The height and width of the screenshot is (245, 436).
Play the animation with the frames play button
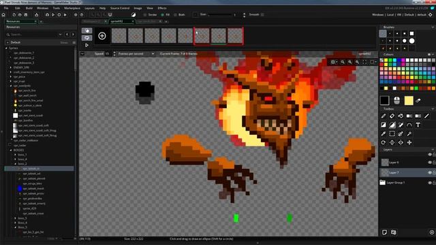coord(87,45)
